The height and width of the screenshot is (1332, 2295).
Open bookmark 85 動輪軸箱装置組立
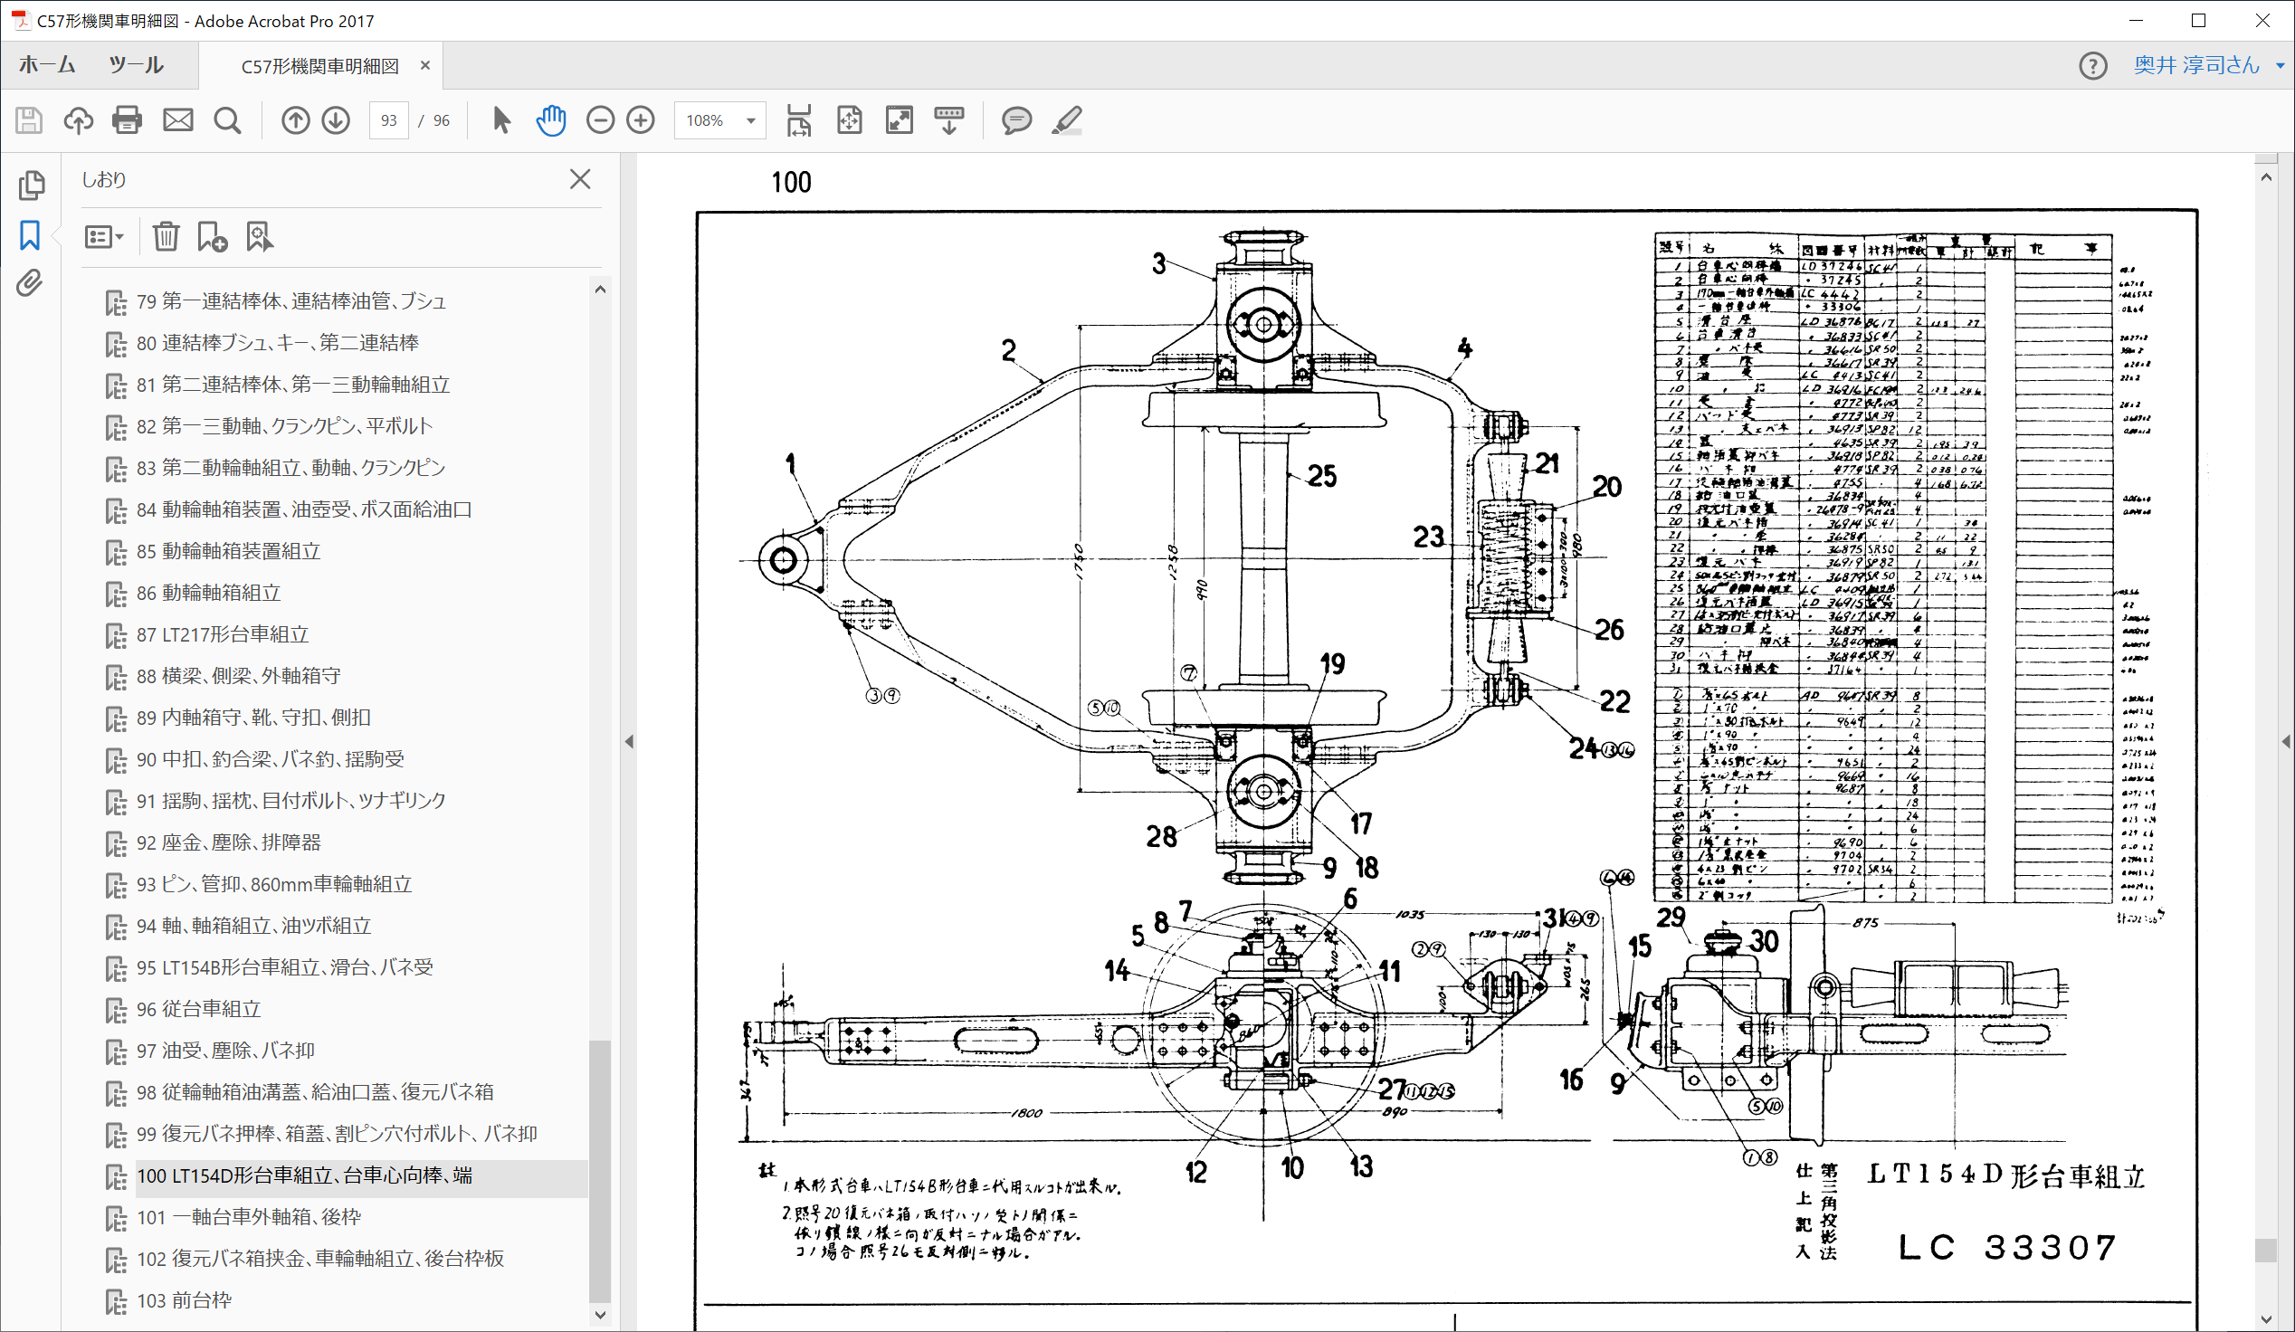(228, 552)
